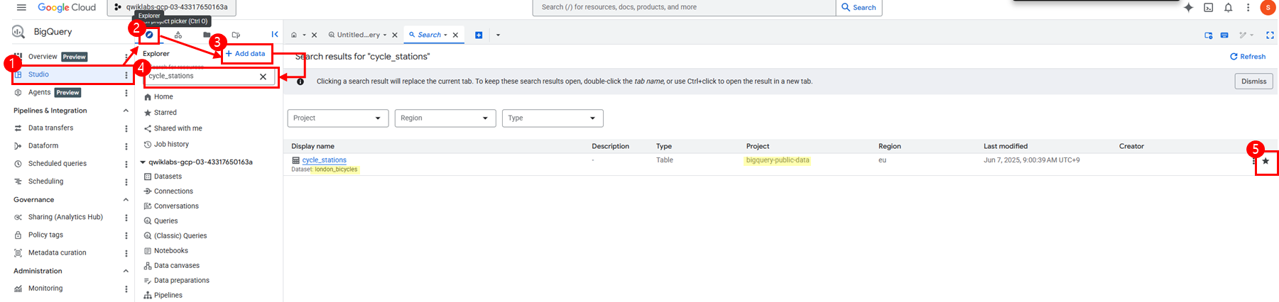Open the folder pane icon
Image resolution: width=1279 pixels, height=302 pixels.
coord(207,34)
